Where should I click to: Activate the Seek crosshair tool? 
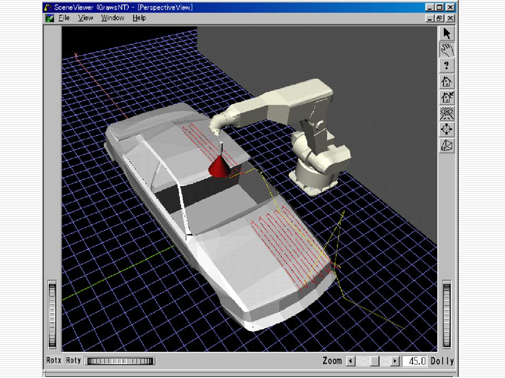coord(447,129)
